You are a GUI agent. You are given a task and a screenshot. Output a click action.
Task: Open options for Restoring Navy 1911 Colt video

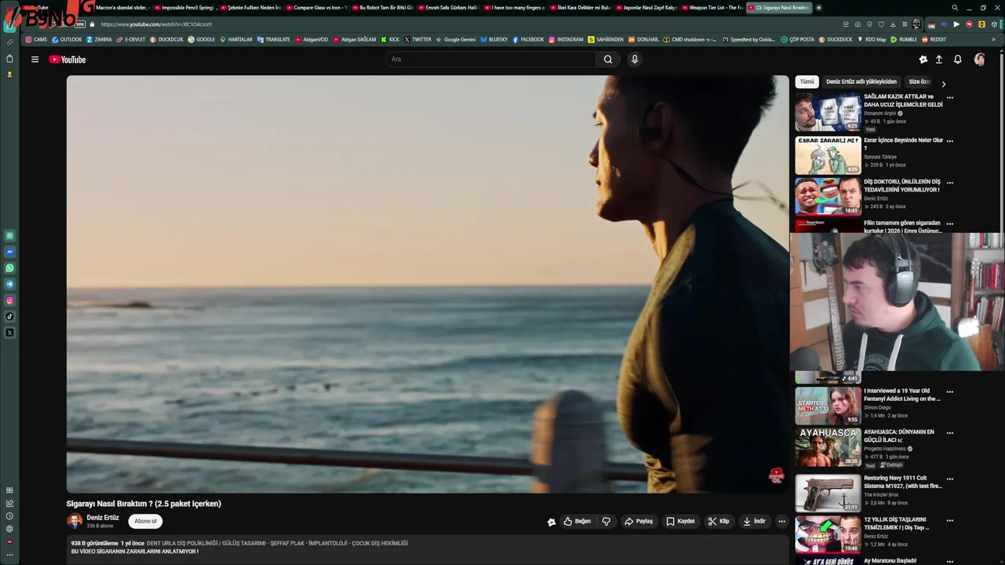tap(950, 479)
